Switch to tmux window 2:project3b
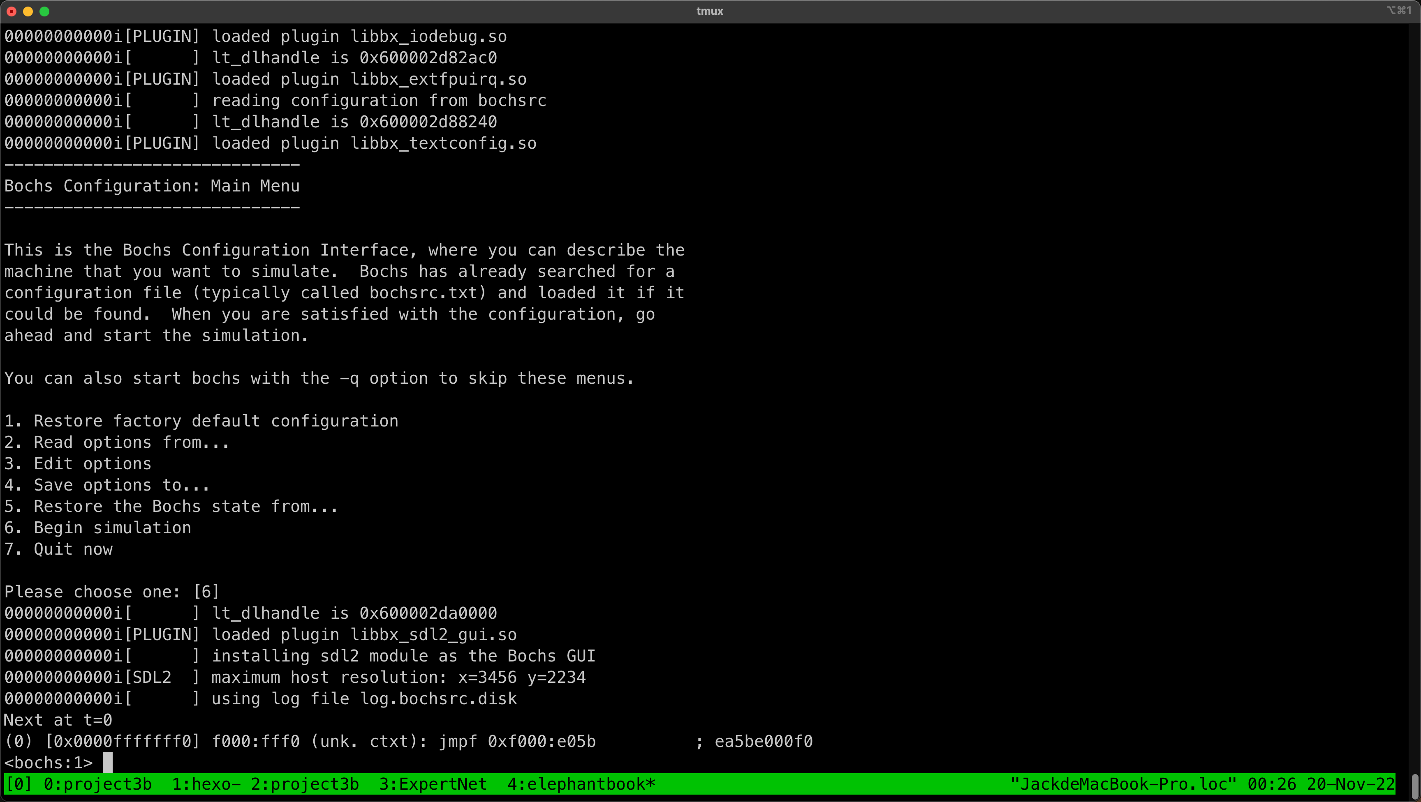The image size is (1421, 802). pos(305,784)
